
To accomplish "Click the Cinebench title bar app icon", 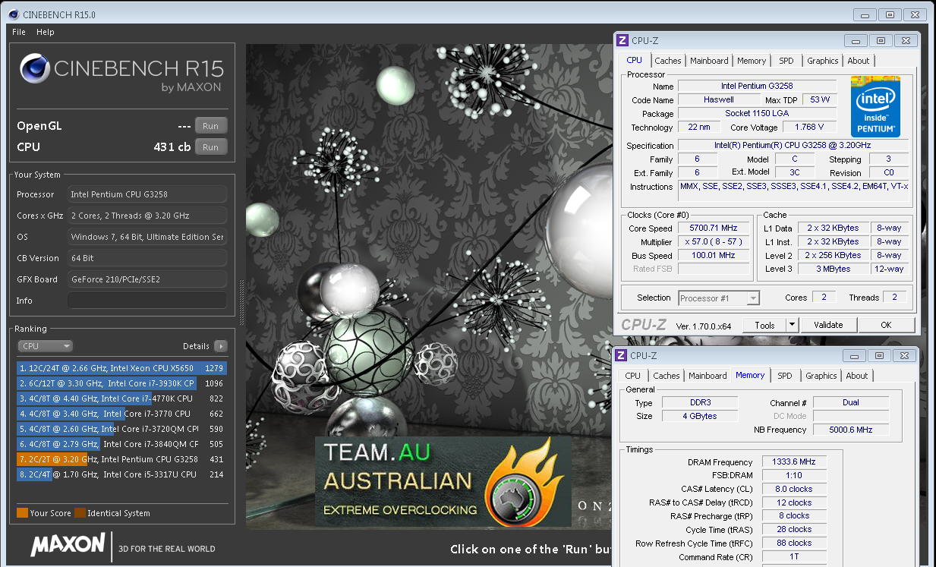I will click(x=14, y=14).
